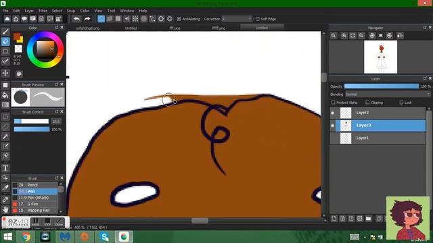Open the Layer menu
Image resolution: width=433 pixels, height=243 pixels.
pyautogui.click(x=29, y=11)
